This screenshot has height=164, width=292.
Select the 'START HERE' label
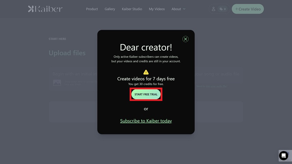(x=57, y=39)
